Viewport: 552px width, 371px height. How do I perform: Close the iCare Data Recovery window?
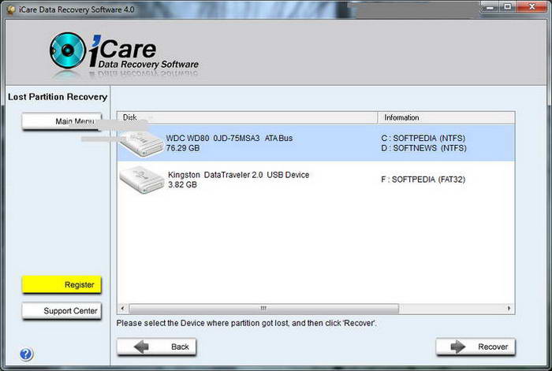(532, 7)
